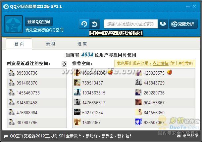Click avatar thumbnail beside 502771254

pos(77,112)
